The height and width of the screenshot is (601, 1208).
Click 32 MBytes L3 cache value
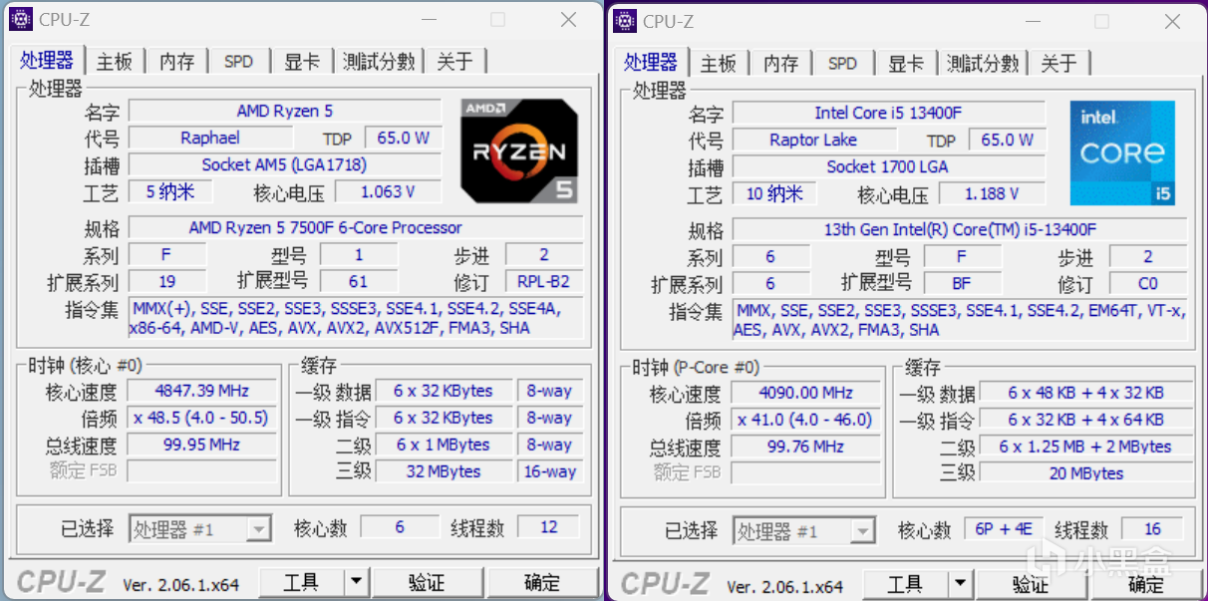pyautogui.click(x=443, y=471)
